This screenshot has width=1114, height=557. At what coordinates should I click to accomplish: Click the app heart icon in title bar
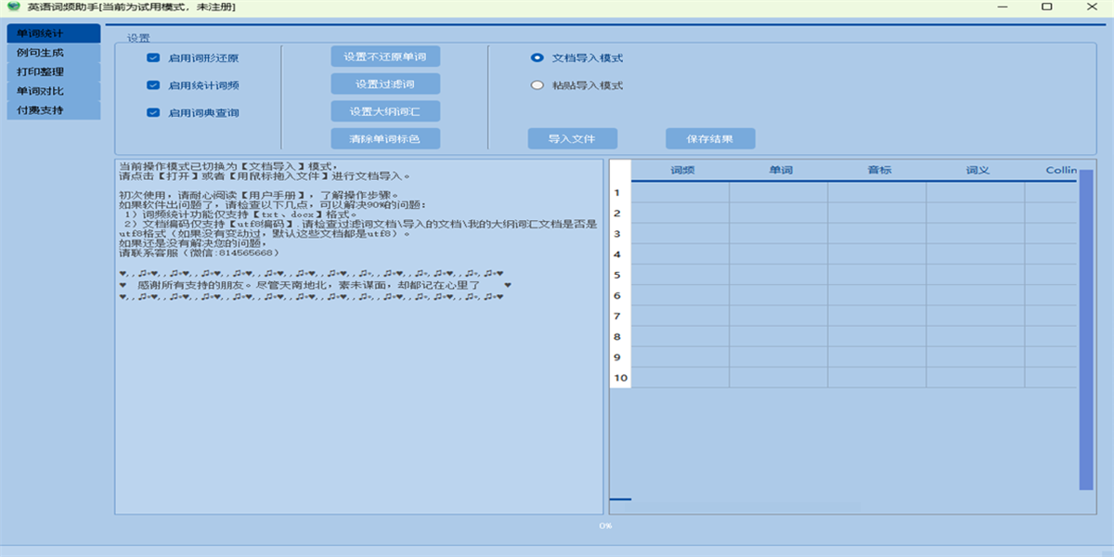coord(13,6)
